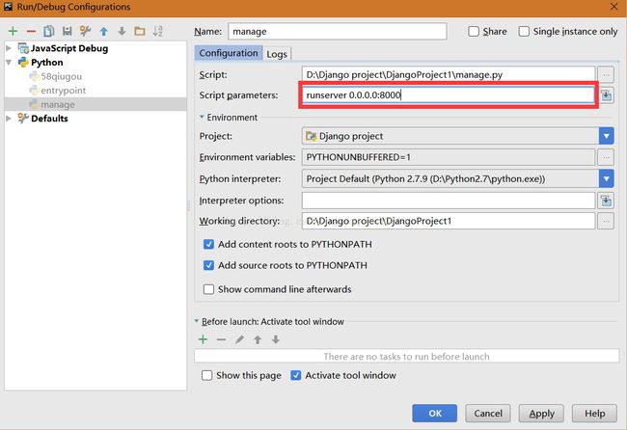Collapse the Python tree node
The width and height of the screenshot is (627, 430).
[x=9, y=63]
